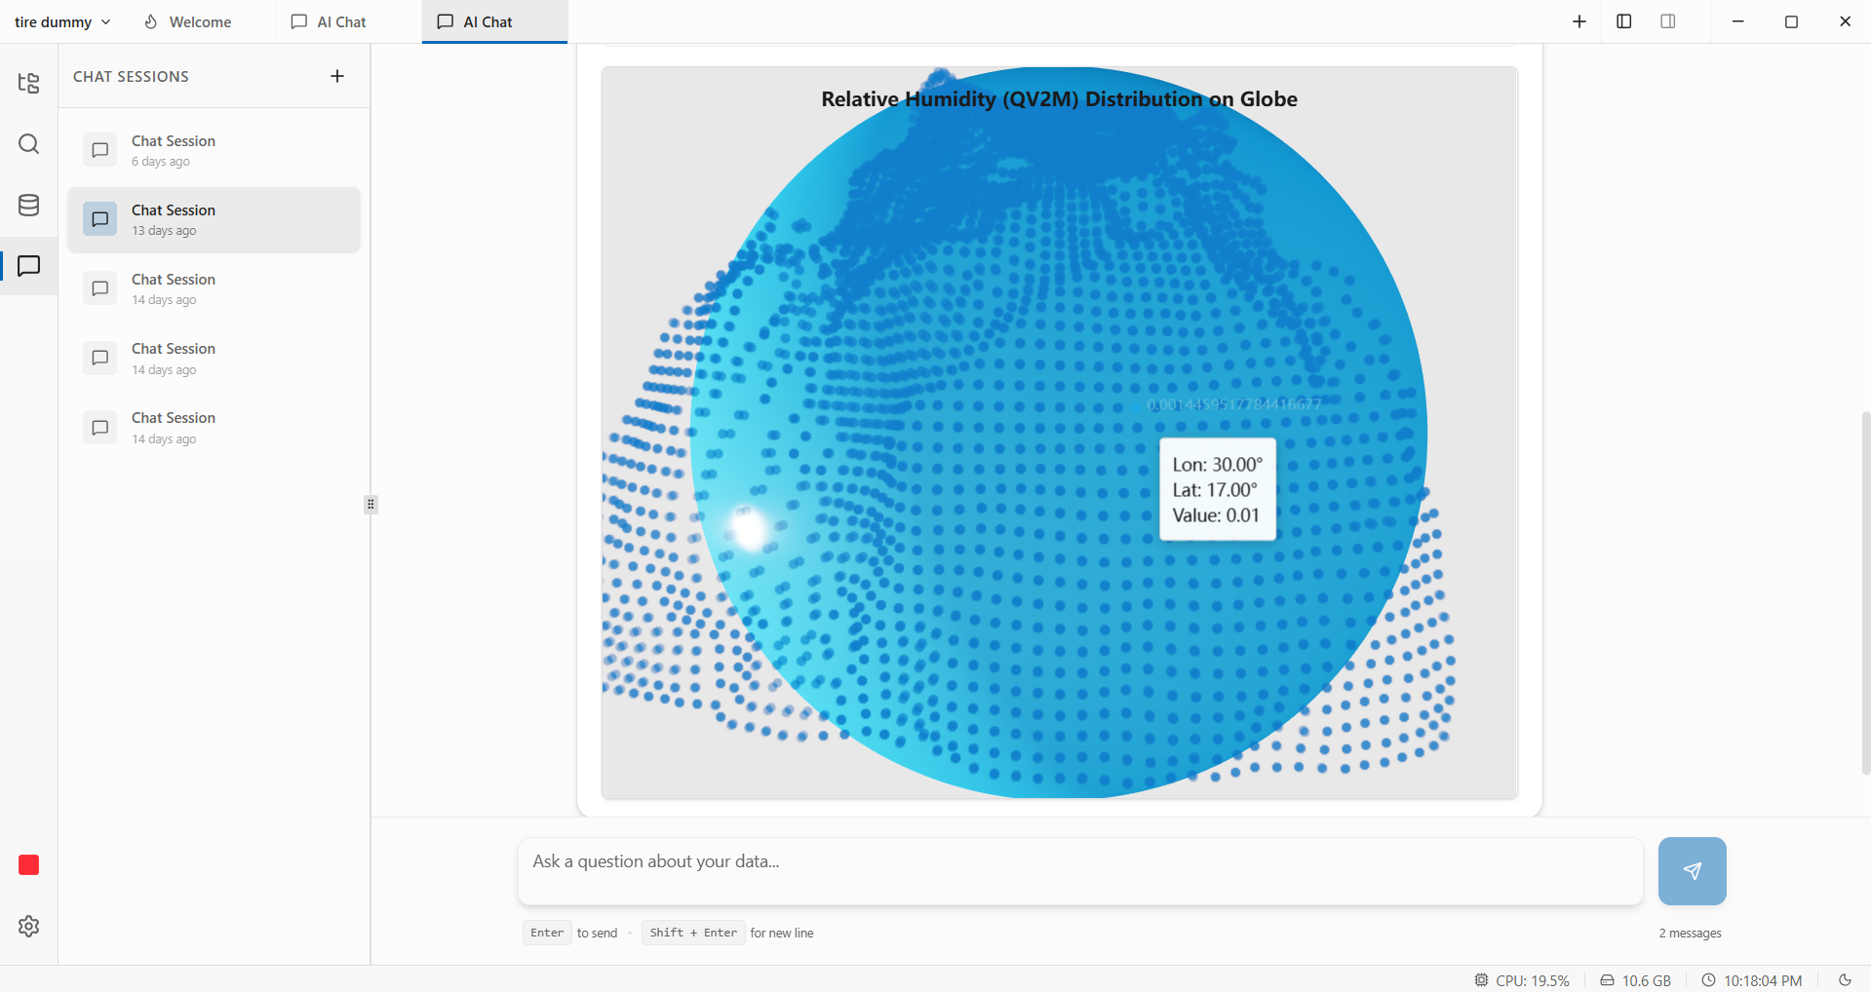
Task: Select the chat panel icon
Action: pyautogui.click(x=28, y=266)
